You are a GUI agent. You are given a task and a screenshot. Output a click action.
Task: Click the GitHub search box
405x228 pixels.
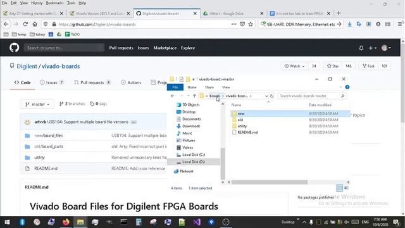point(64,48)
